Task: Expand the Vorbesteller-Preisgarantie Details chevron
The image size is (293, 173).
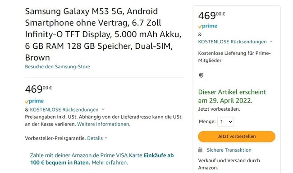Action: click(106, 138)
